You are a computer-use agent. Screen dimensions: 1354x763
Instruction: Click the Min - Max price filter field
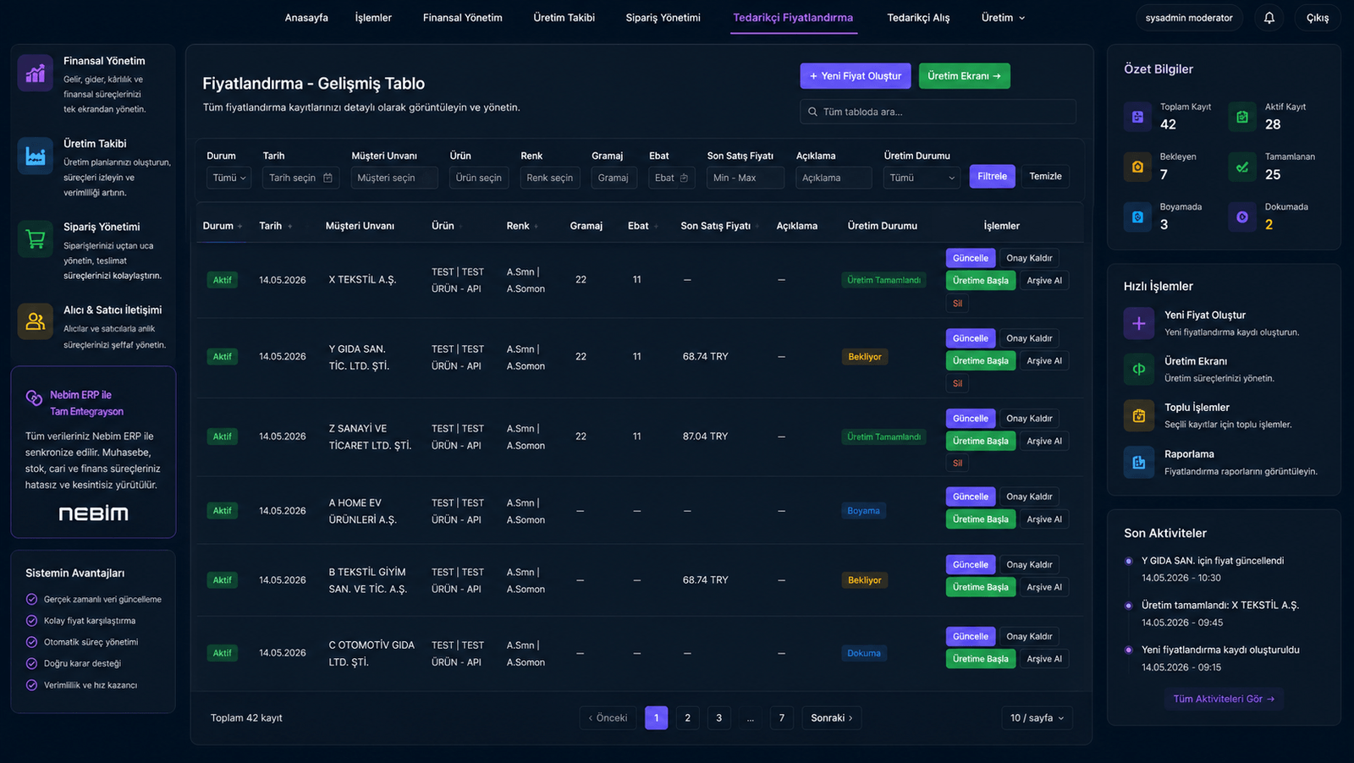(746, 178)
